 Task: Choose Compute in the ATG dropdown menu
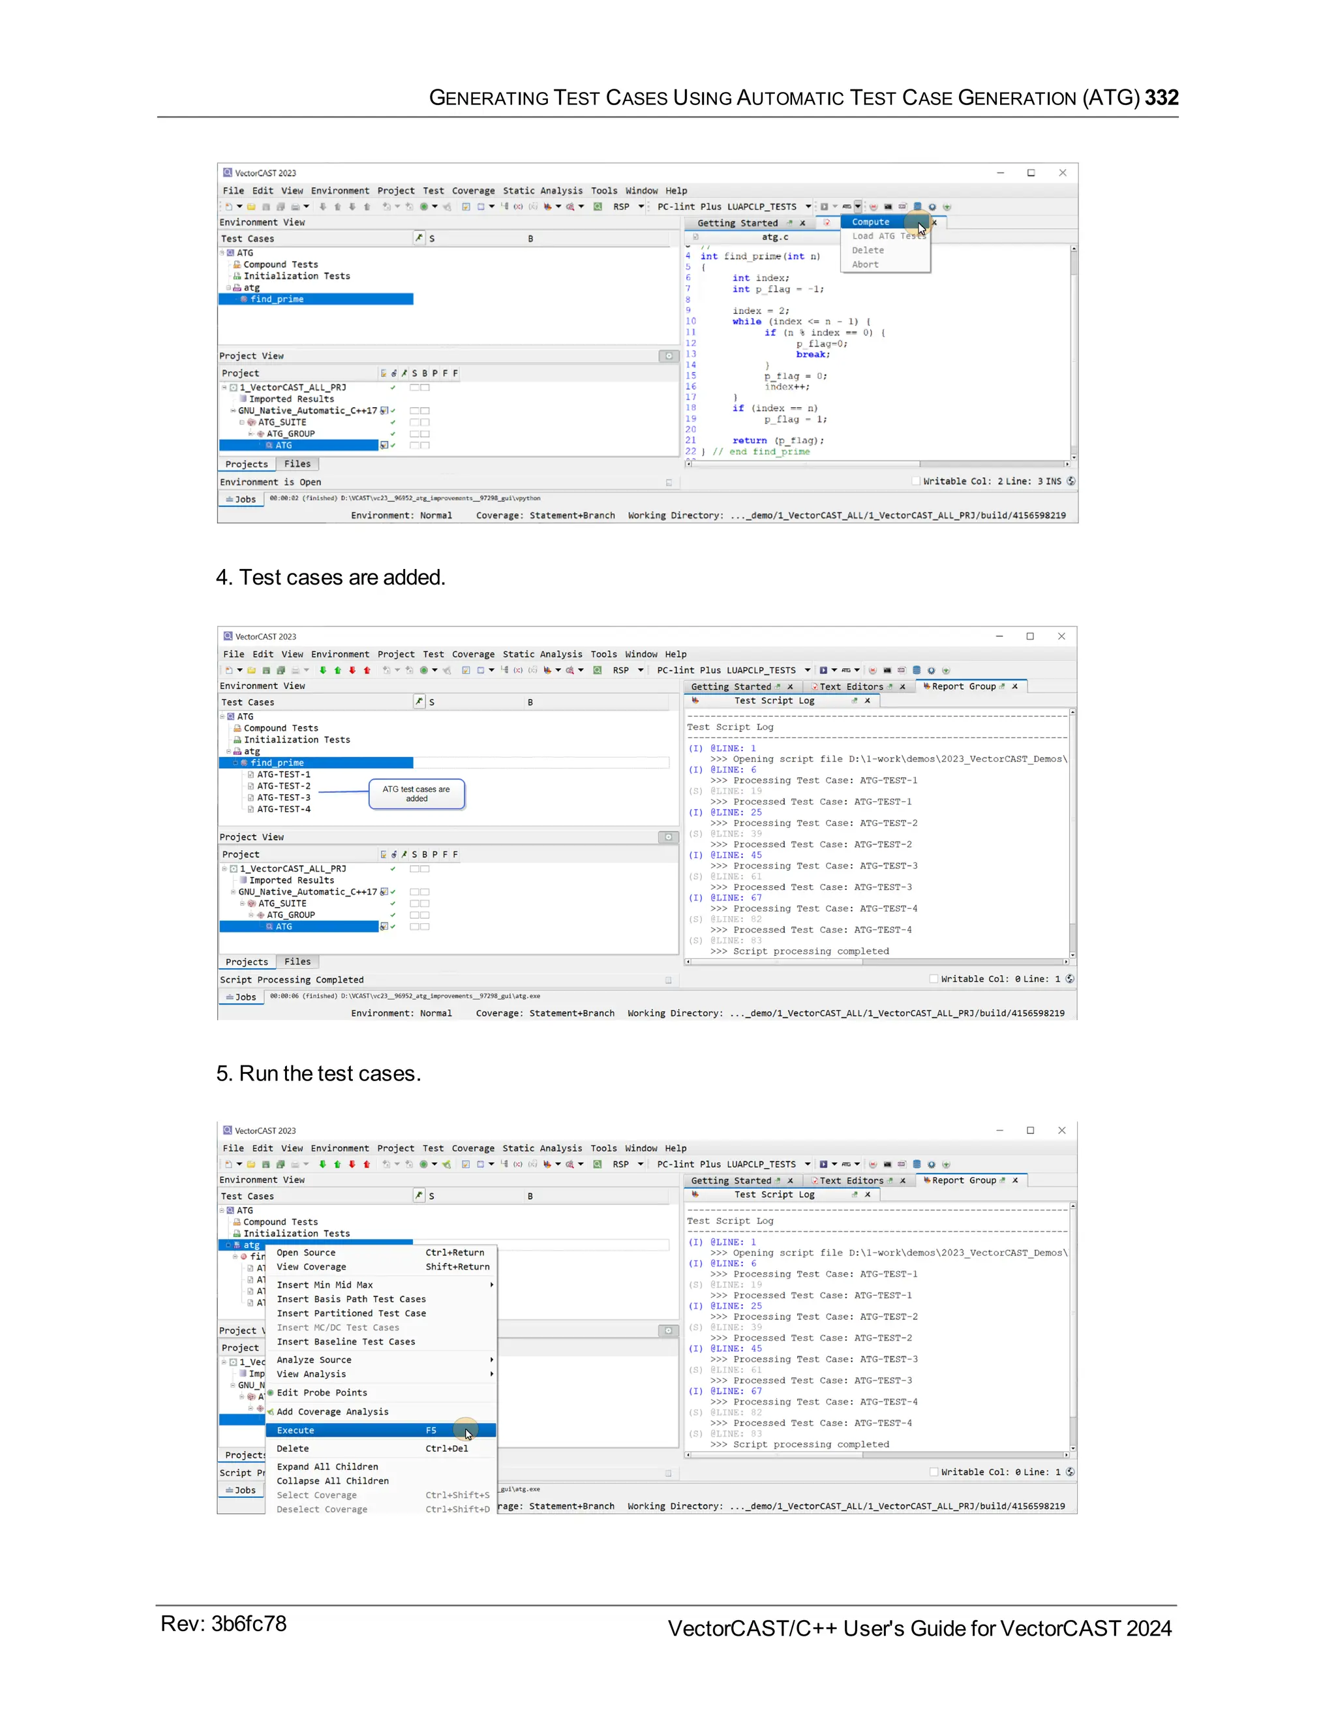point(885,222)
